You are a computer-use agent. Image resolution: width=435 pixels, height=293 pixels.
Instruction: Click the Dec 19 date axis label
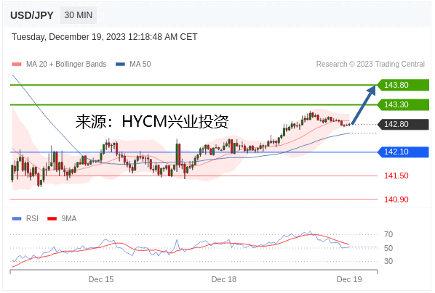(x=349, y=279)
